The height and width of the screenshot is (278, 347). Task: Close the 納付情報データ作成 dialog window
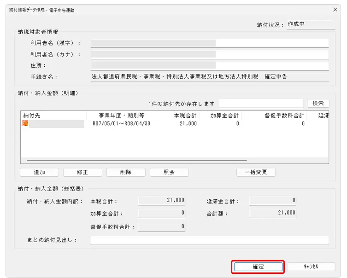click(x=335, y=10)
